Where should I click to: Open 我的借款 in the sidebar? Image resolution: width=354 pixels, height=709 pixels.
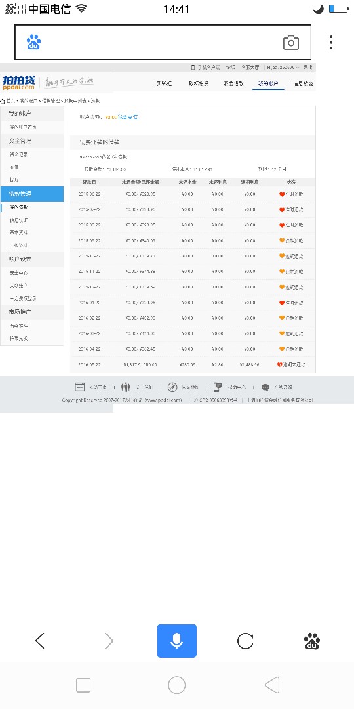coord(19,207)
